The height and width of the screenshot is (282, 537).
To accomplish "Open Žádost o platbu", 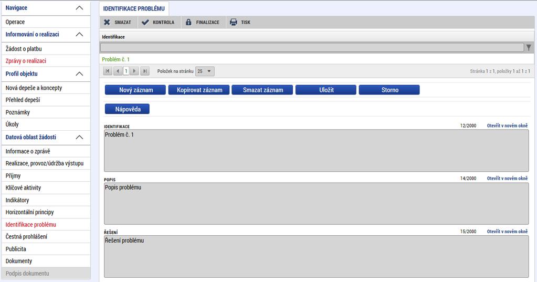I will [46, 49].
